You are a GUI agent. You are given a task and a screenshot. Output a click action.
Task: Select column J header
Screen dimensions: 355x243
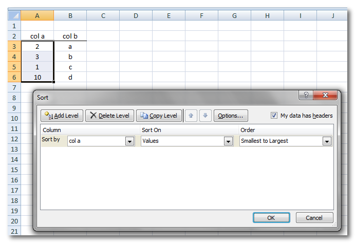tap(333, 16)
